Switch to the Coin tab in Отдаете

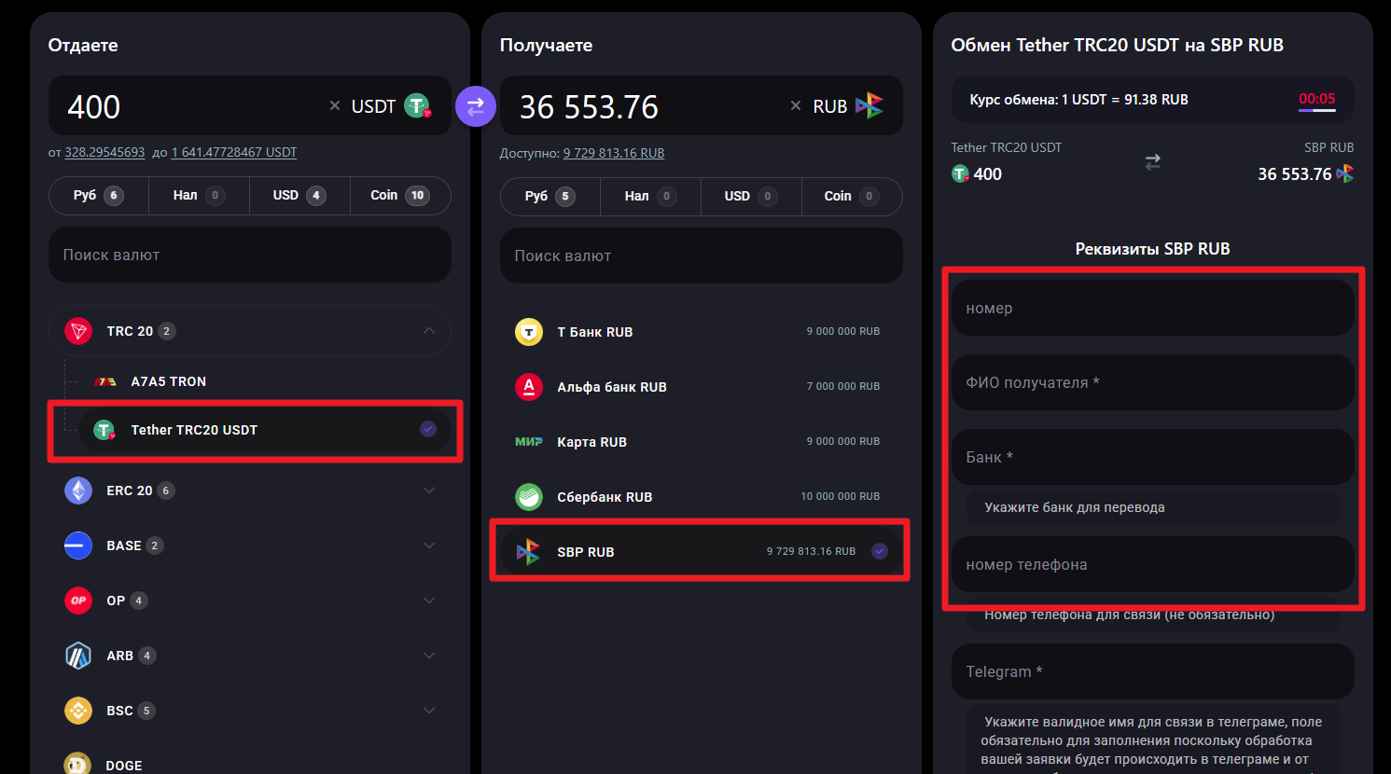click(x=399, y=196)
